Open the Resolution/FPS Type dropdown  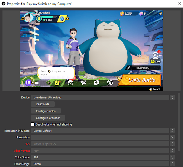coord(103,131)
